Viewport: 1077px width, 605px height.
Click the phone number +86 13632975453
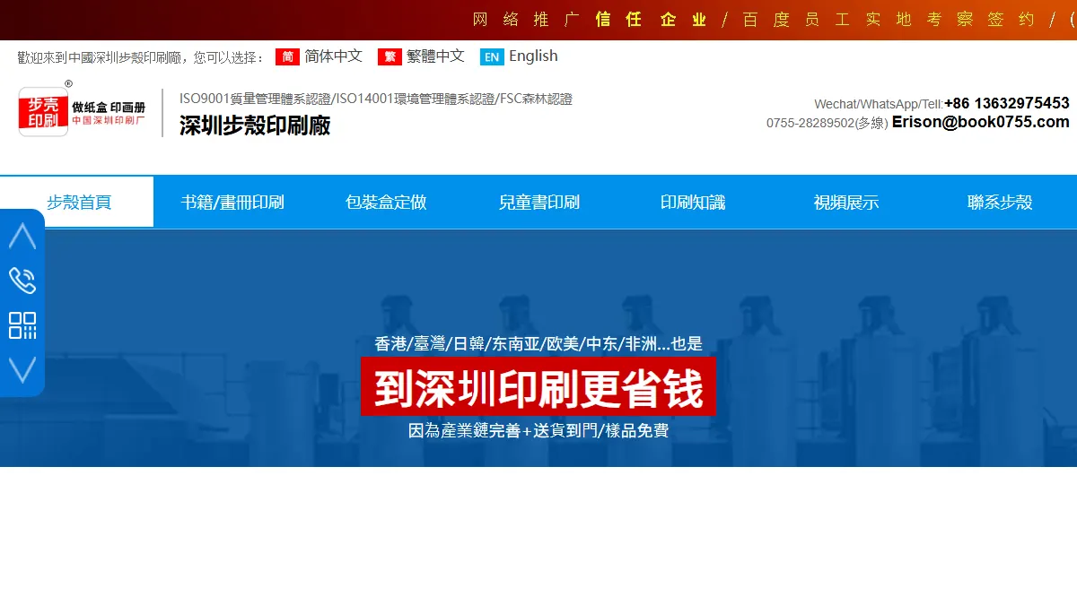(x=1006, y=103)
